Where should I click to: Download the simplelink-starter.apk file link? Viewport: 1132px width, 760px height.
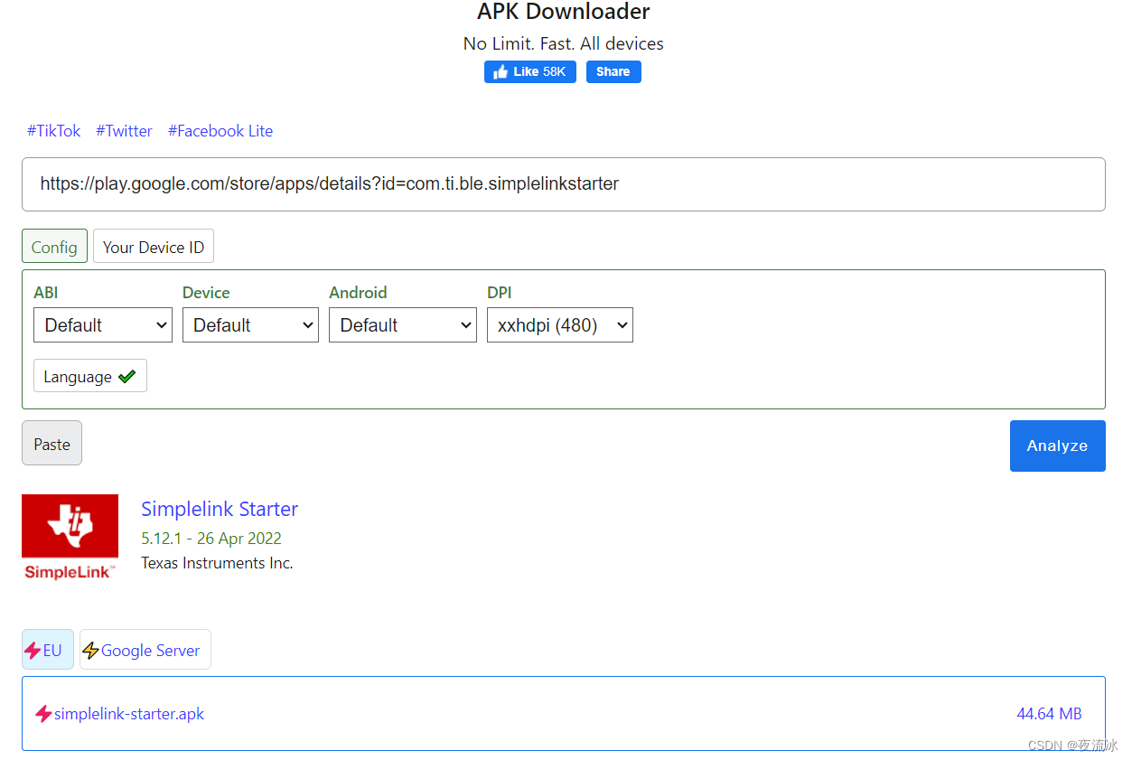tap(129, 714)
